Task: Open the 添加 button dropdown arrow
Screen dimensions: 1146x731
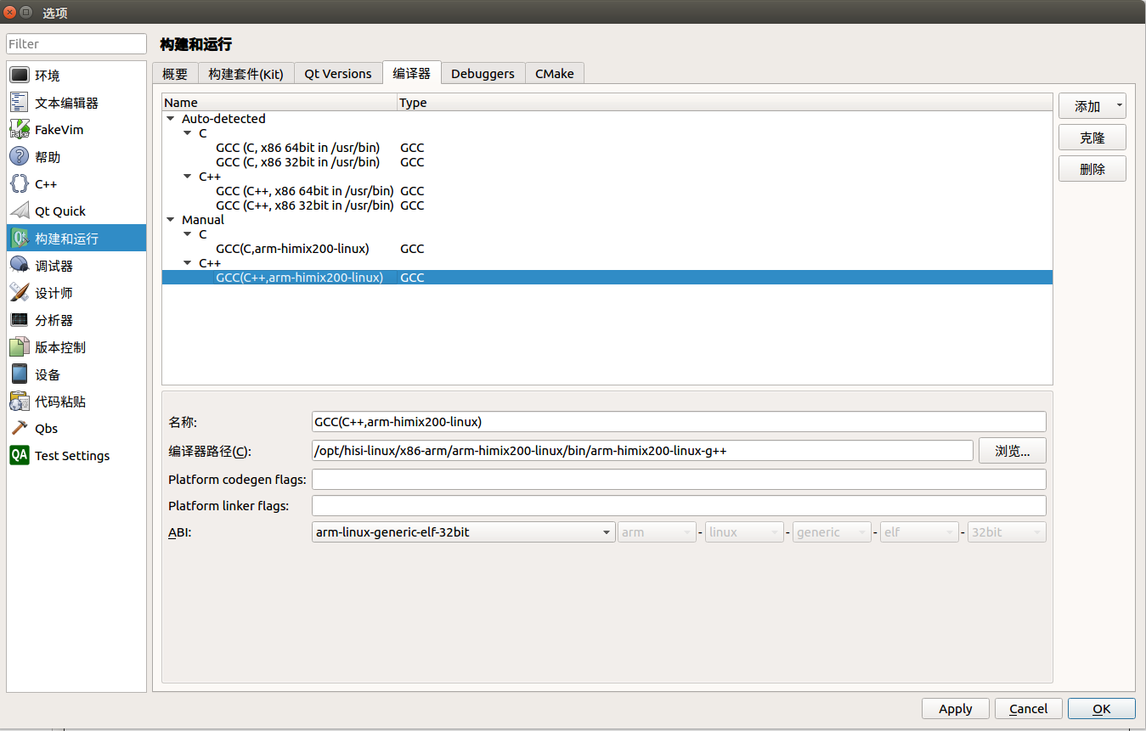Action: tap(1119, 105)
